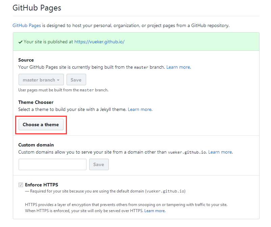Toggle the Enforce HTTPS checkbox
The width and height of the screenshot is (271, 227).
click(x=21, y=185)
